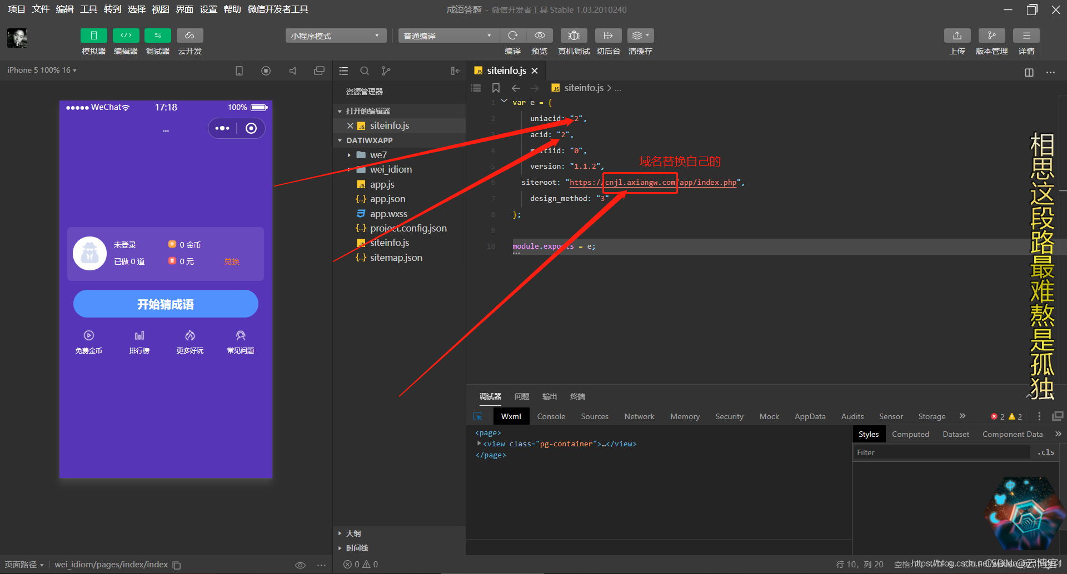The height and width of the screenshot is (574, 1067).
Task: Open sitemap.json file
Action: coord(396,258)
